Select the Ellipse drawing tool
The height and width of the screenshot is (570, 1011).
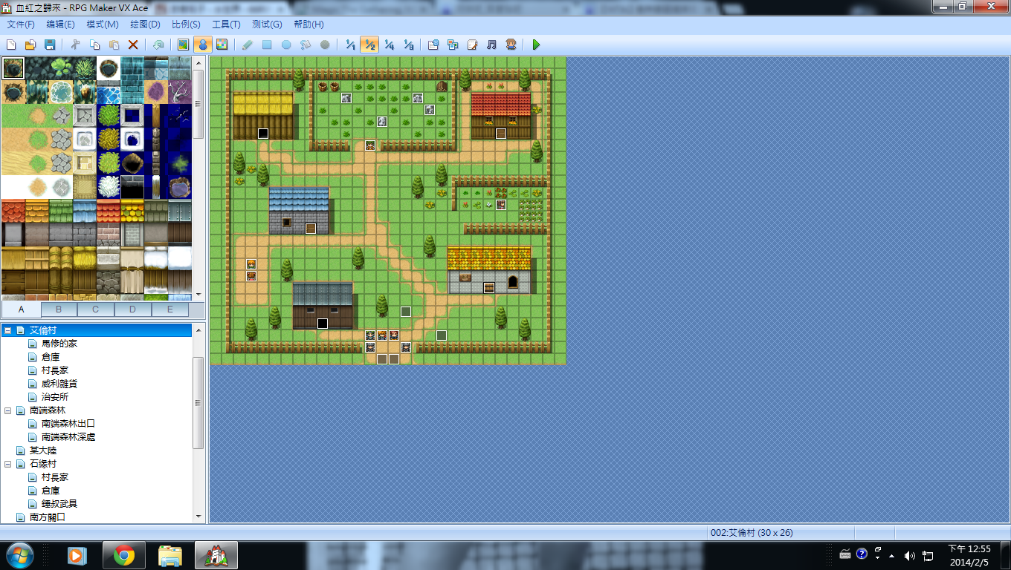coord(286,45)
